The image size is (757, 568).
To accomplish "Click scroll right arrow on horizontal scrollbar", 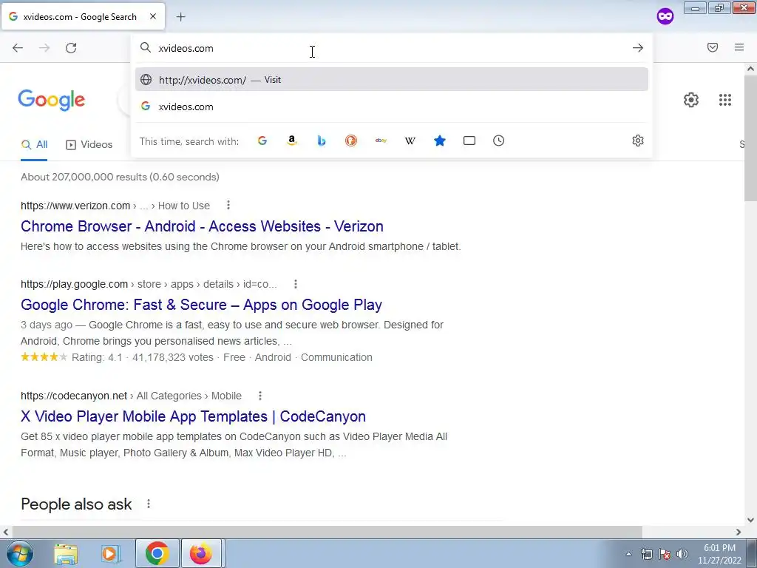I will [739, 532].
